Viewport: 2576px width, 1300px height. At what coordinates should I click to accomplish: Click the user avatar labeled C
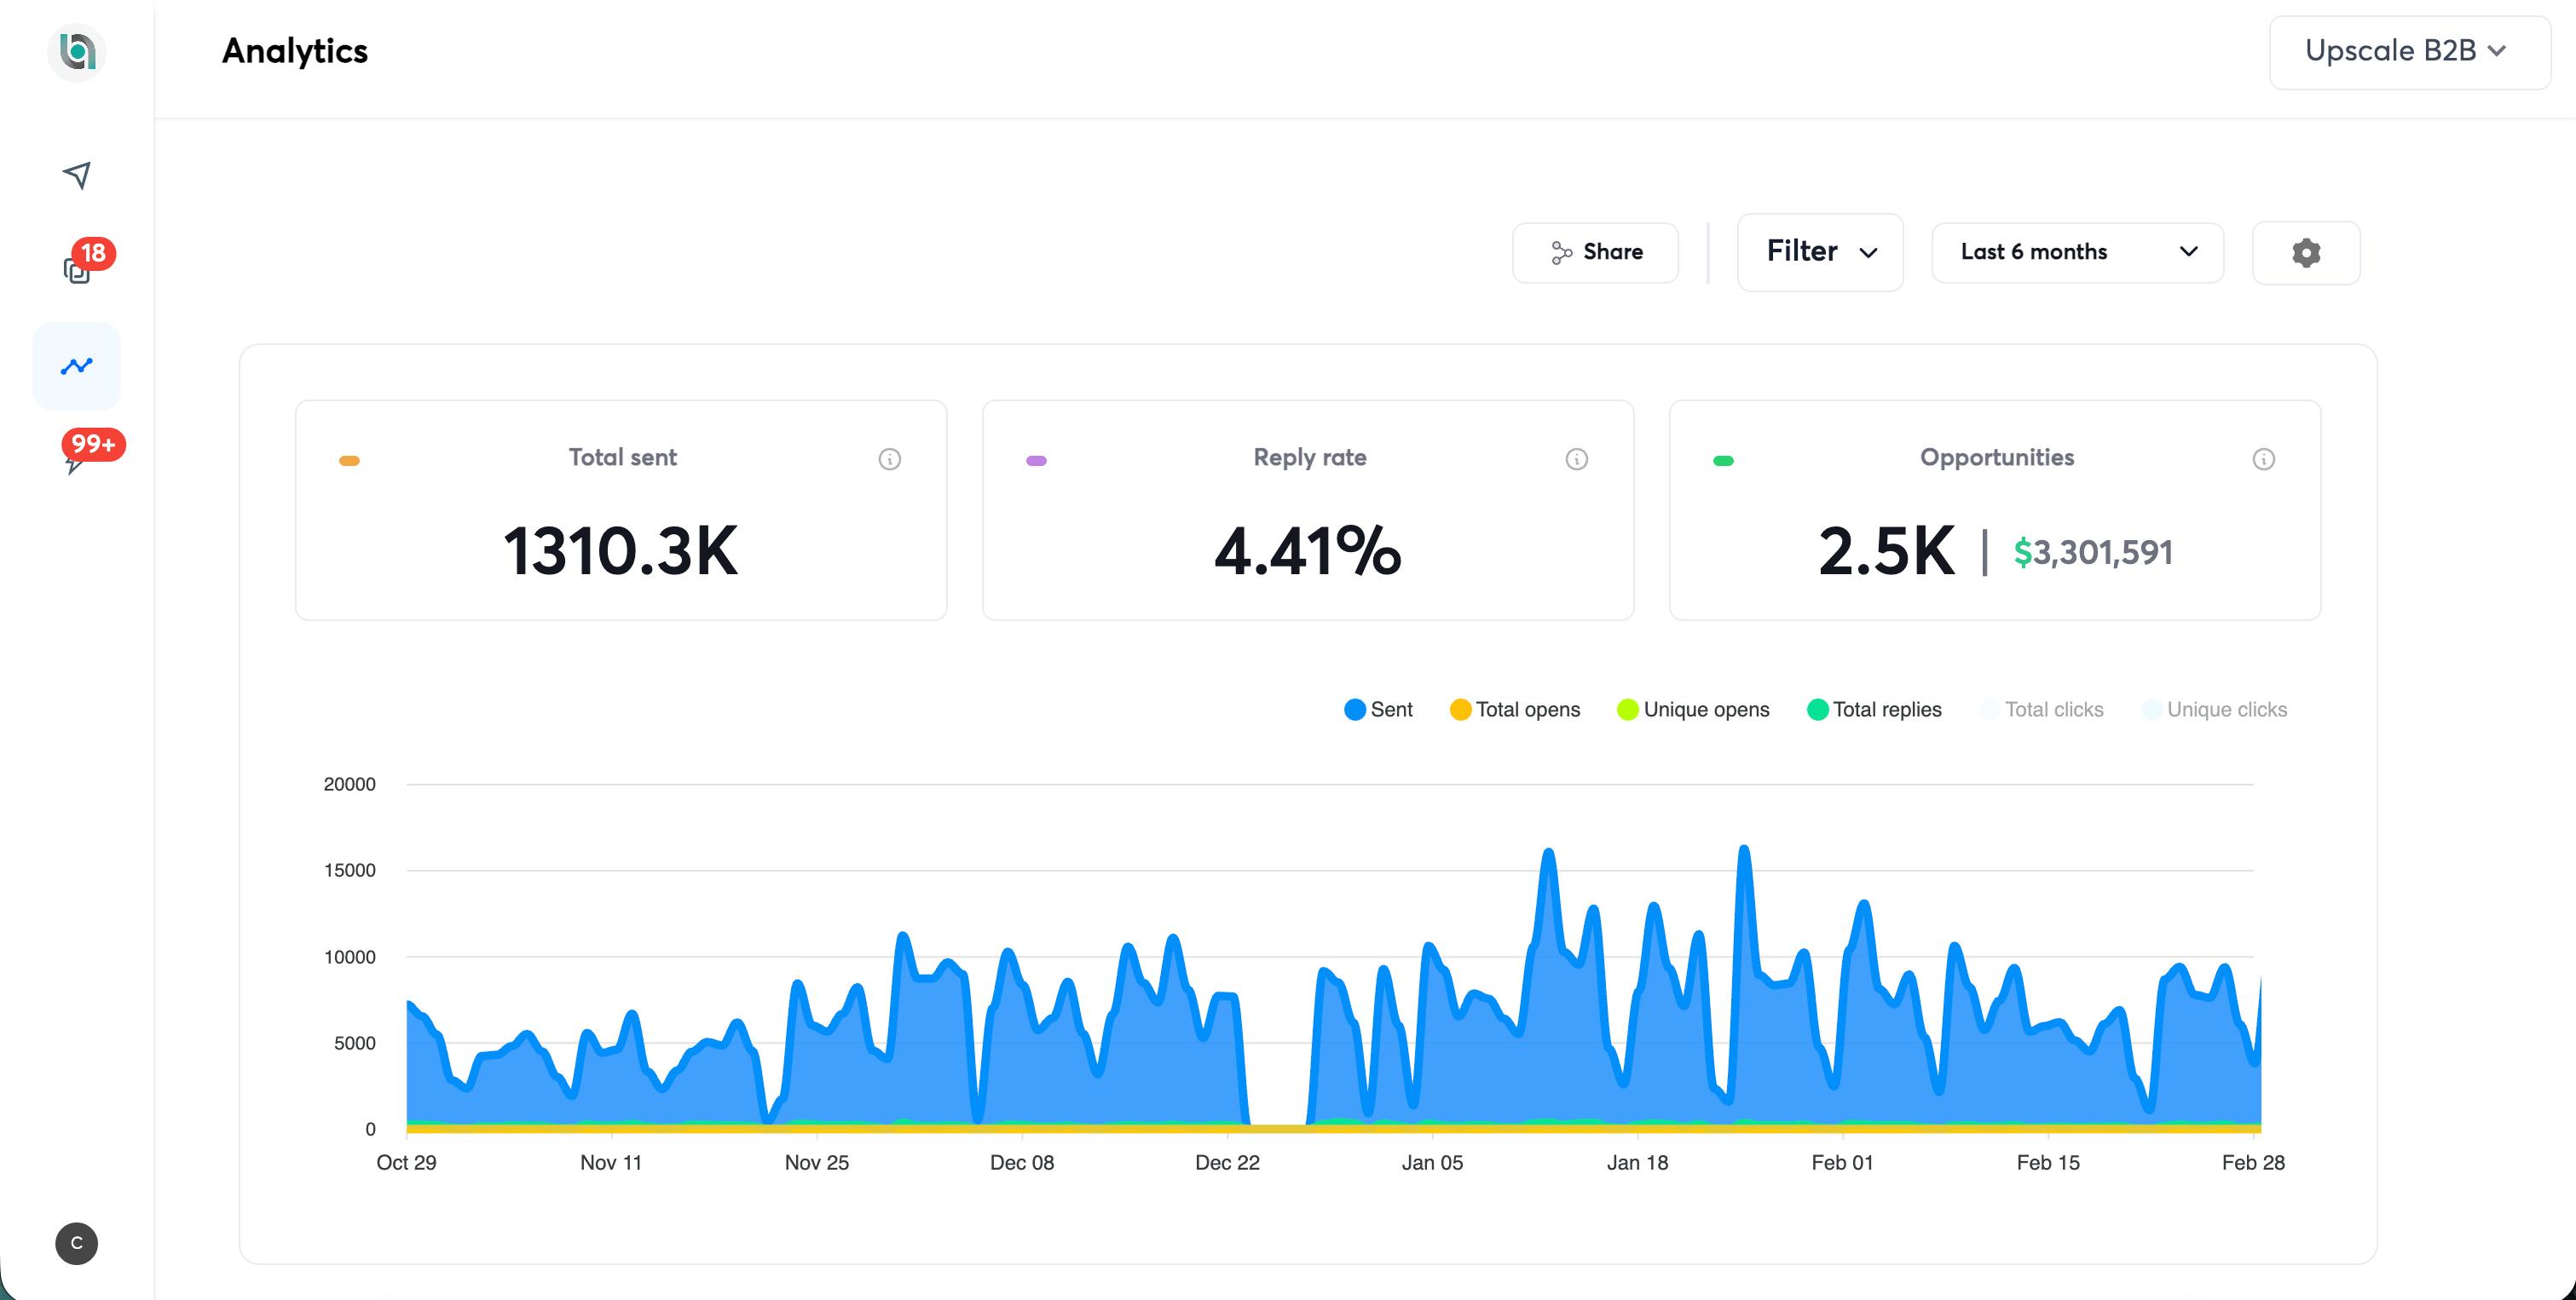click(77, 1243)
